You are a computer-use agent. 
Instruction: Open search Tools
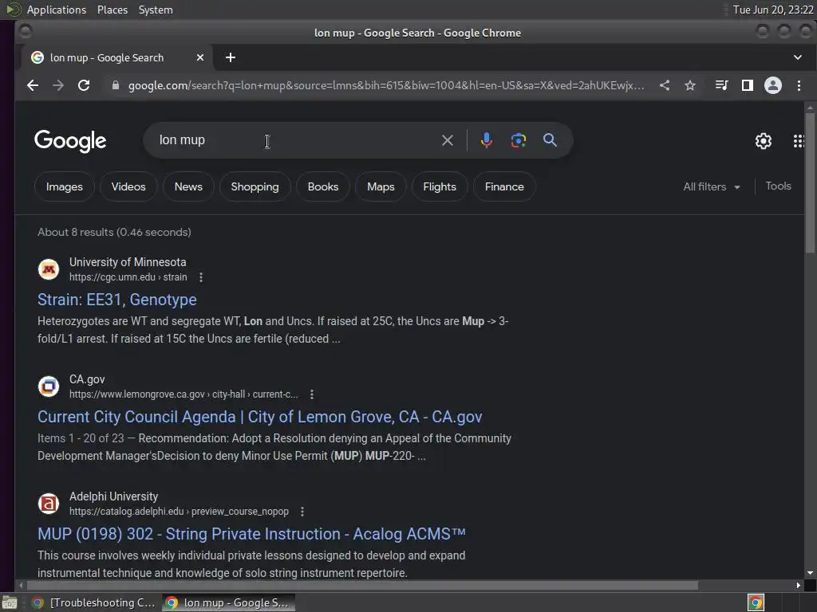point(778,186)
